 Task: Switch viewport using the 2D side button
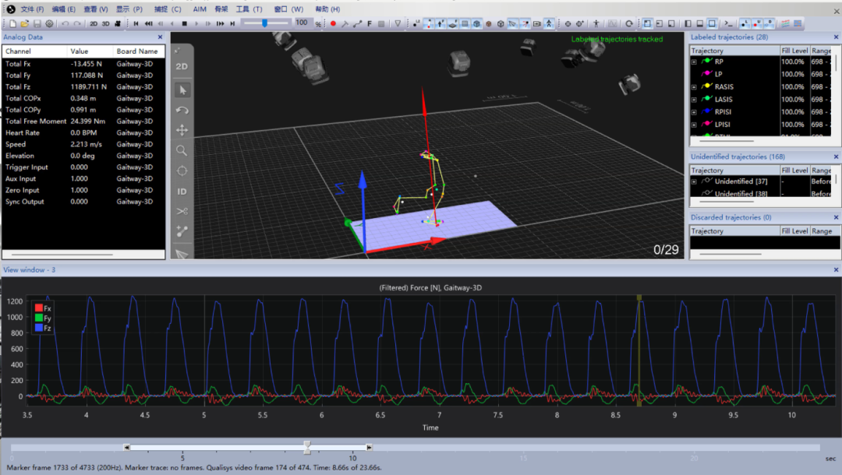pyautogui.click(x=182, y=66)
